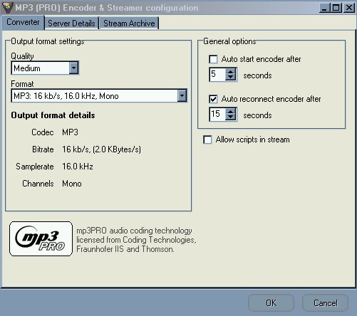Click the auto reconnect seconds field showing 15

[217, 114]
